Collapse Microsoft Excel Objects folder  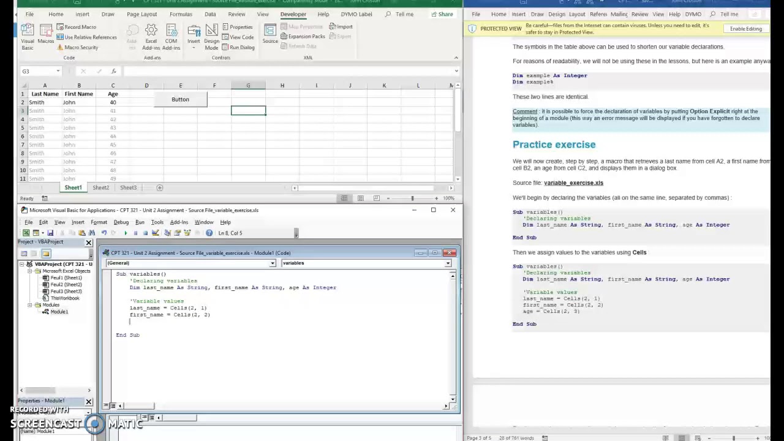click(x=30, y=271)
